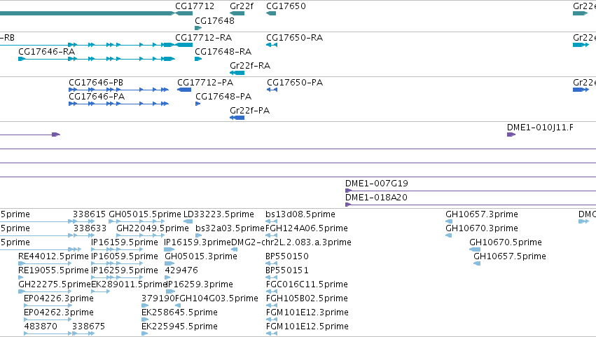The image size is (596, 337).
Task: Select transcript CG17650-RA
Action: point(295,38)
